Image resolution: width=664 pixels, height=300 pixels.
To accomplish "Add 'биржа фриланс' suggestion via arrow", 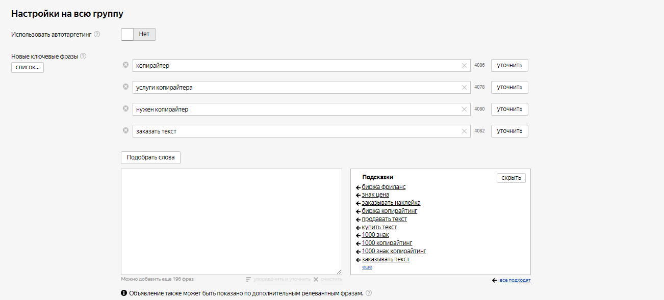I will pyautogui.click(x=358, y=187).
